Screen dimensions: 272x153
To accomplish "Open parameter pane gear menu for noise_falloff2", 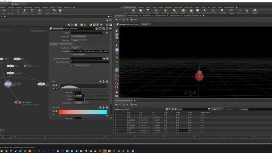I will 96,28.
